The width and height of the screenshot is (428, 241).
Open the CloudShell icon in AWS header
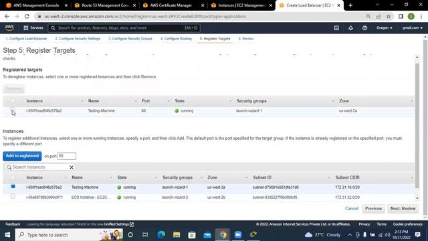[x=336, y=28]
